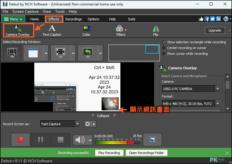Image resolution: width=232 pixels, height=164 pixels.
Task: Select fullscreen capture mode icon
Action: (60, 53)
